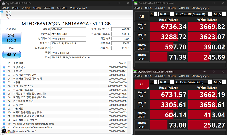Run SEQ1M Q1T1 test in CrystalDiskMark 8.0.6
The width and height of the screenshot is (227, 135).
pos(141,37)
